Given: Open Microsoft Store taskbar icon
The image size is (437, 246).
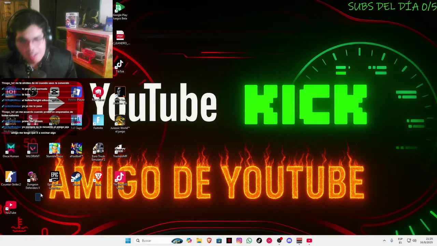Looking at the screenshot, I should point(219,241).
